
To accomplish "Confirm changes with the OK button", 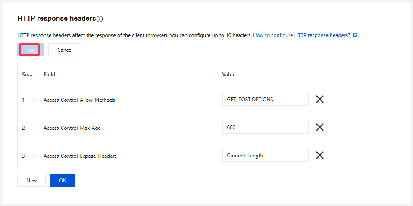I will tap(63, 180).
